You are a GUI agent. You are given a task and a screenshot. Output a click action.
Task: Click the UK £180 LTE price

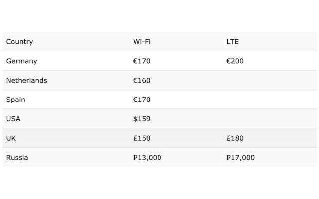[235, 138]
